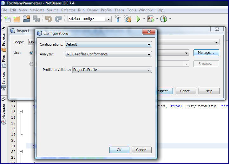Viewport: 229px width, 164px height.
Task: Open the Profile to Validate dropdown
Action: coord(112,70)
